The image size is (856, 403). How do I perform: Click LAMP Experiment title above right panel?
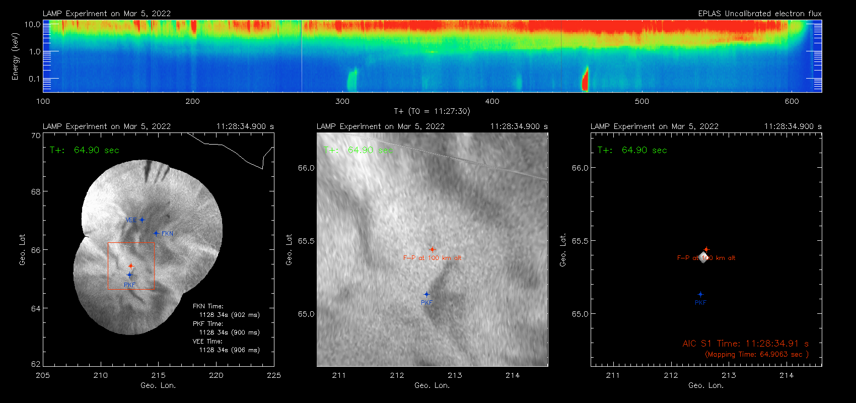655,126
